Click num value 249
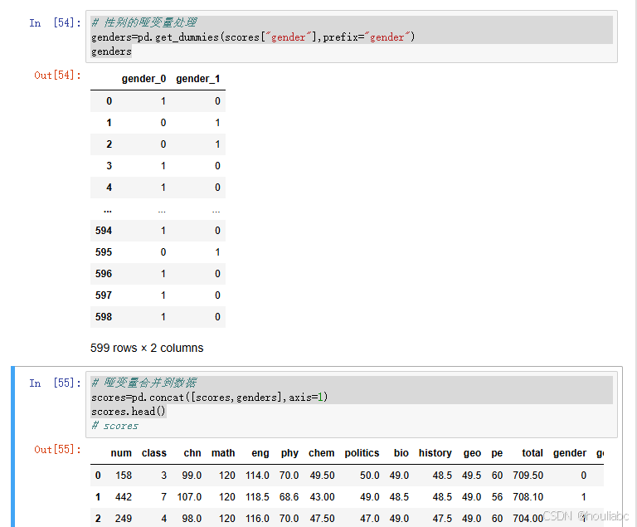Image resolution: width=637 pixels, height=527 pixels. click(x=124, y=518)
